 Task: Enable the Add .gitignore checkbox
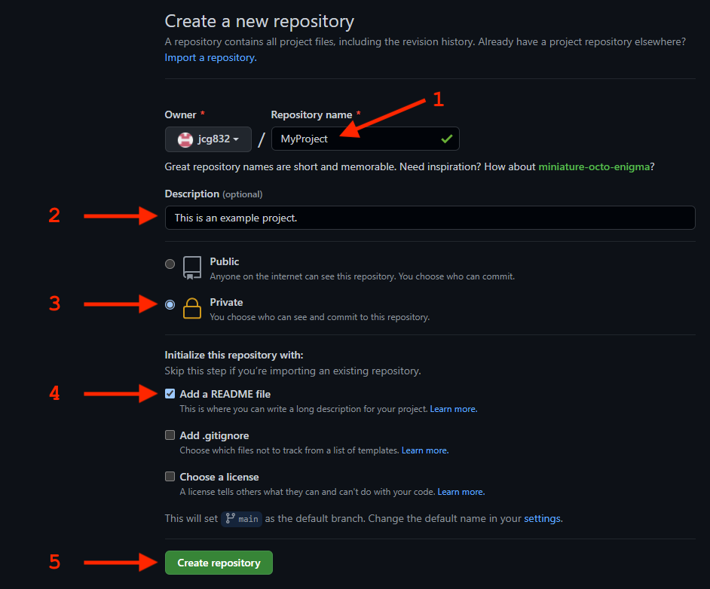click(170, 435)
